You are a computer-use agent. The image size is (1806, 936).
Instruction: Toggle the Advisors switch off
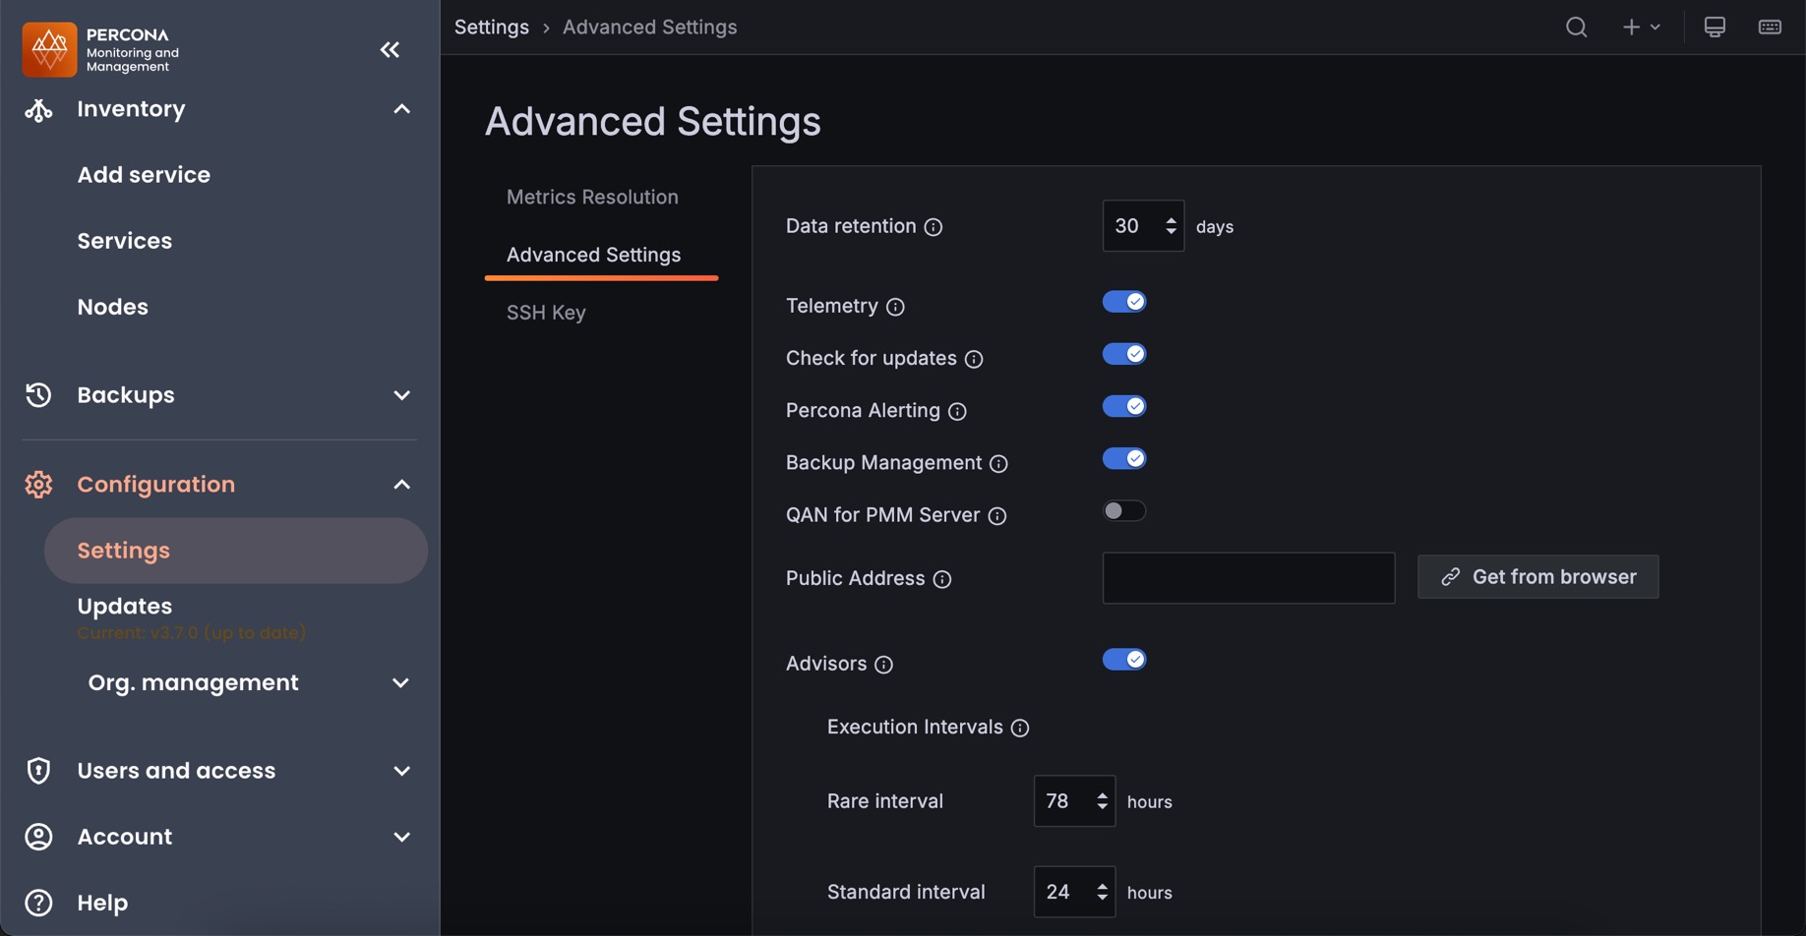(1123, 660)
